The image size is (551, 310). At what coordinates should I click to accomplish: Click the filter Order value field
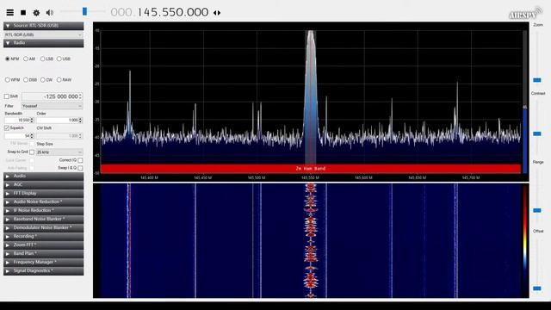[x=59, y=121]
